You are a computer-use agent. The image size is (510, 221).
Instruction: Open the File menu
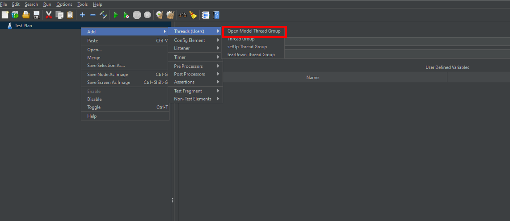coord(4,4)
